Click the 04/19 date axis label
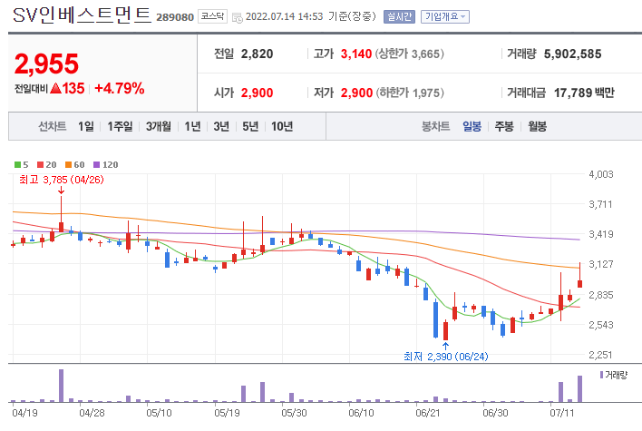642x431 pixels. click(24, 413)
